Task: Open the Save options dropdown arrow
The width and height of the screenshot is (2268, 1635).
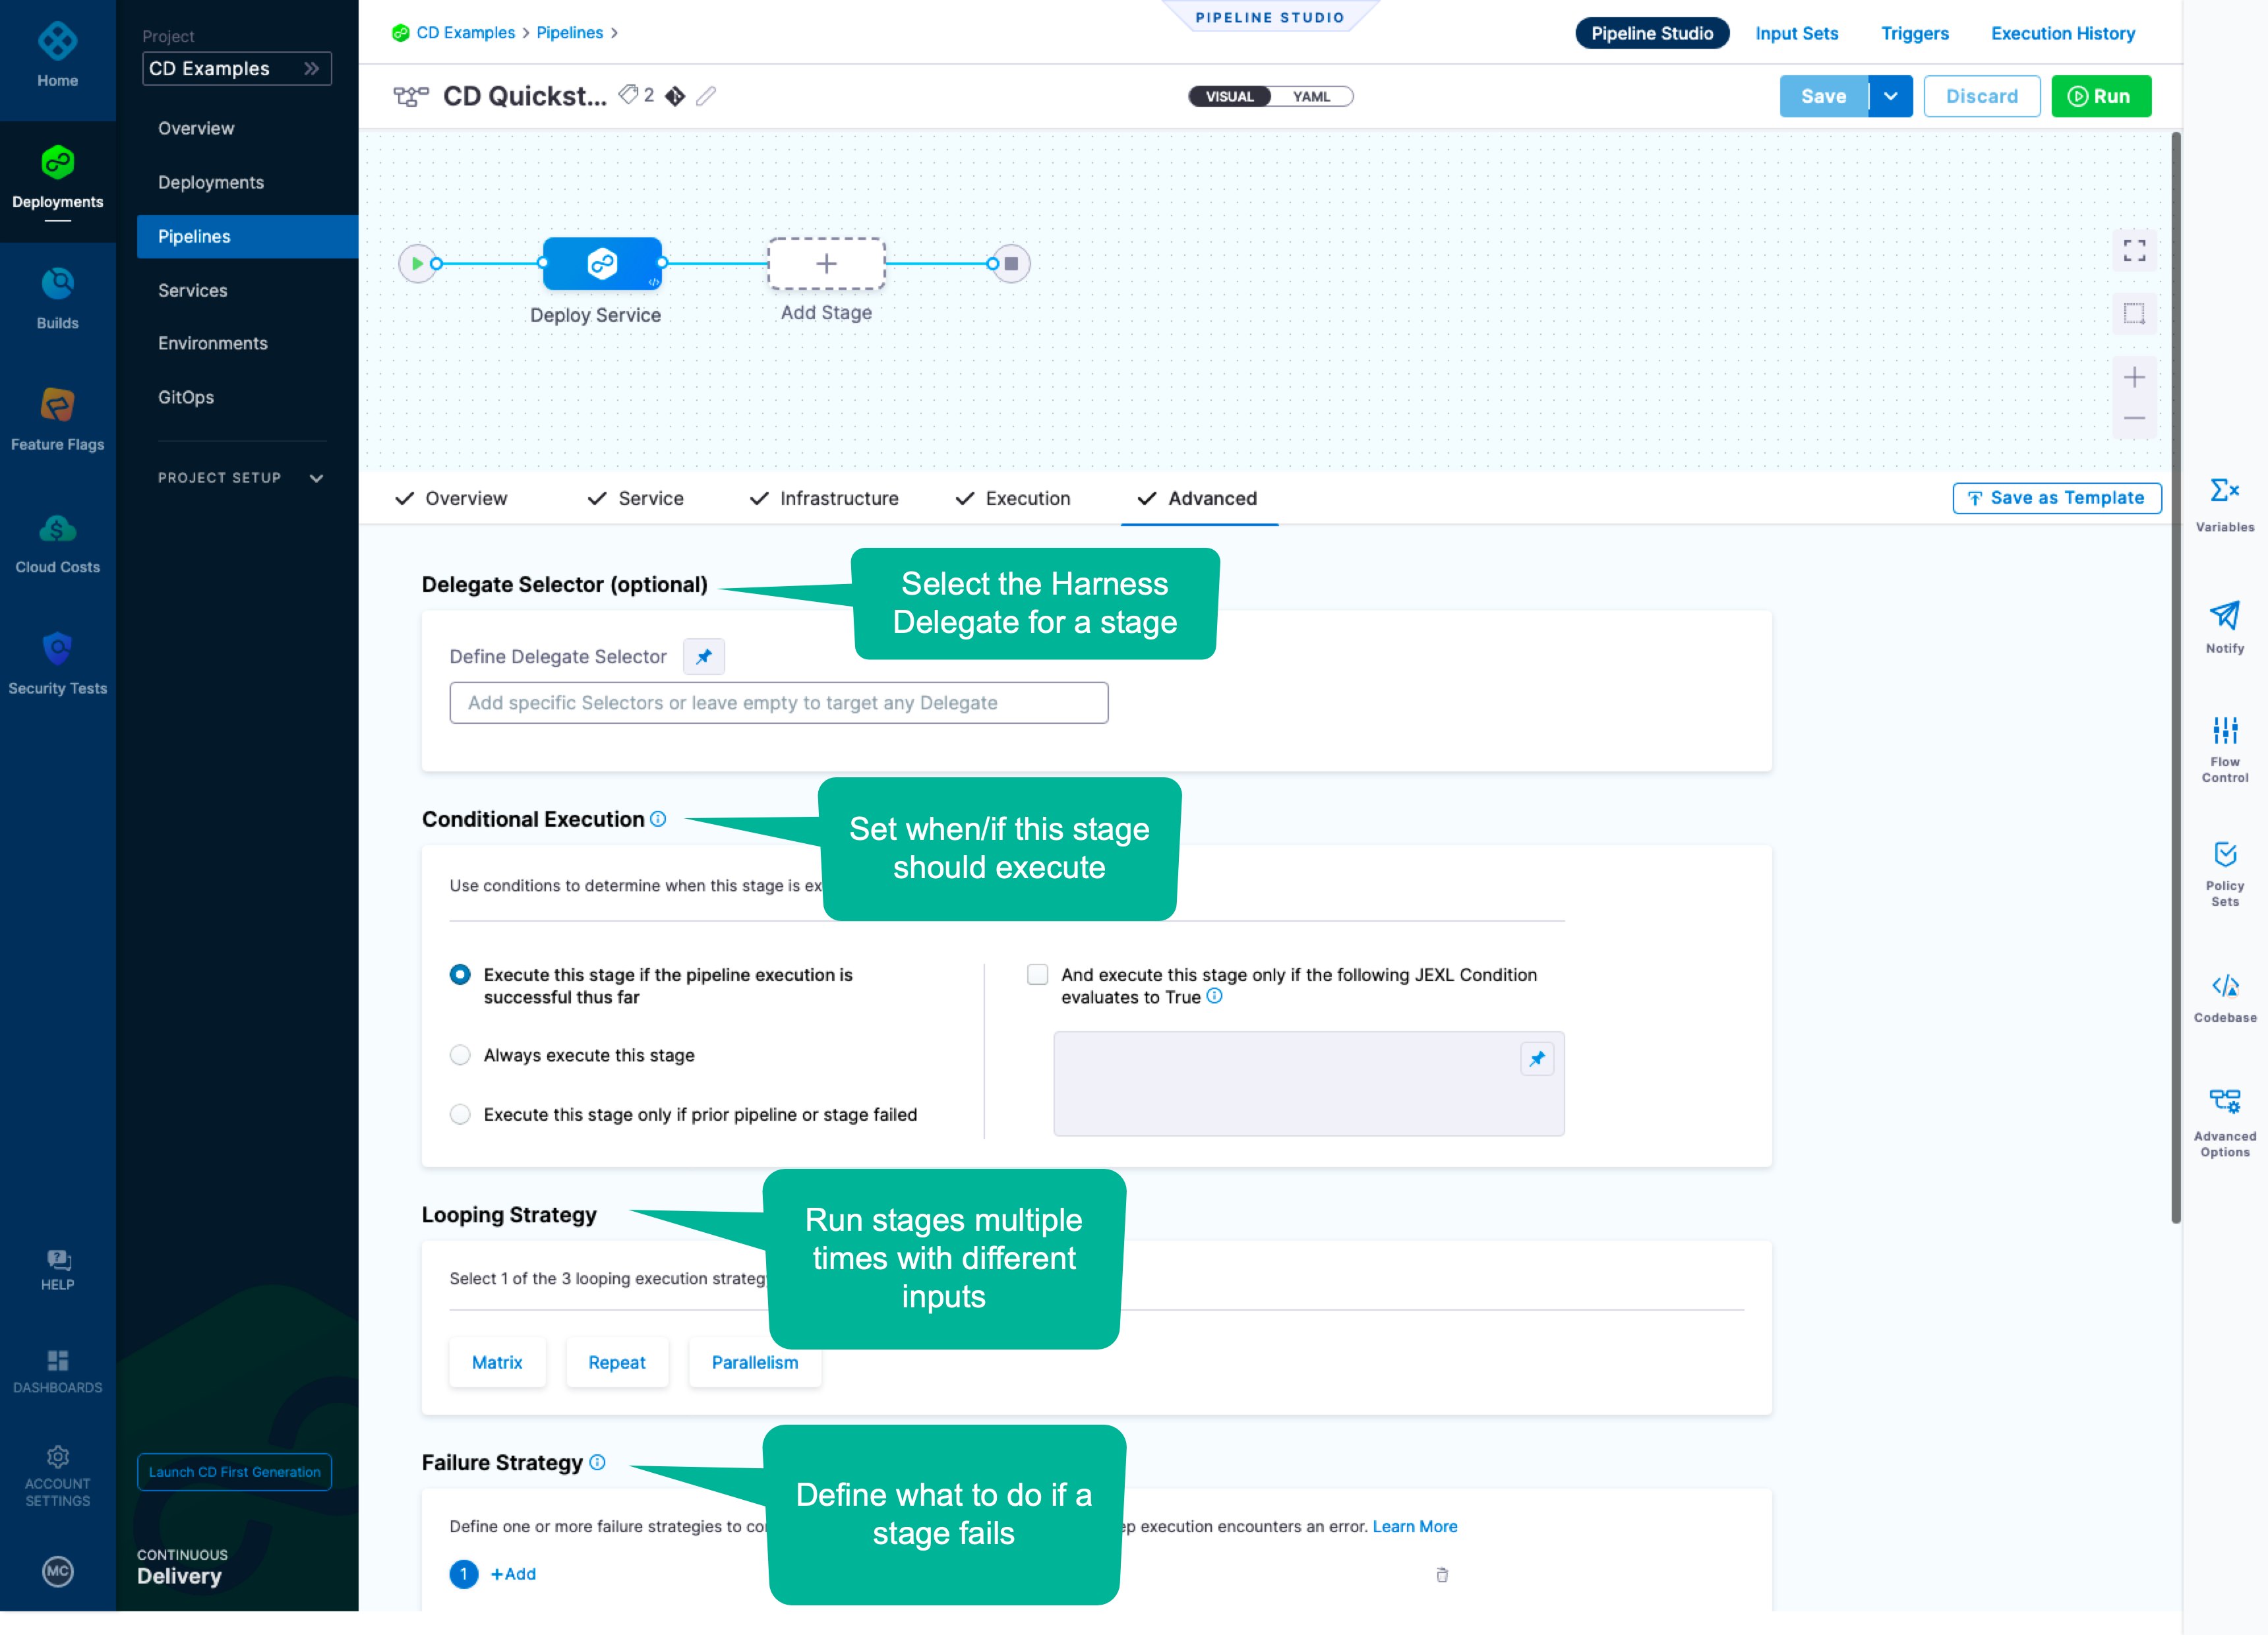Action: click(x=1890, y=96)
